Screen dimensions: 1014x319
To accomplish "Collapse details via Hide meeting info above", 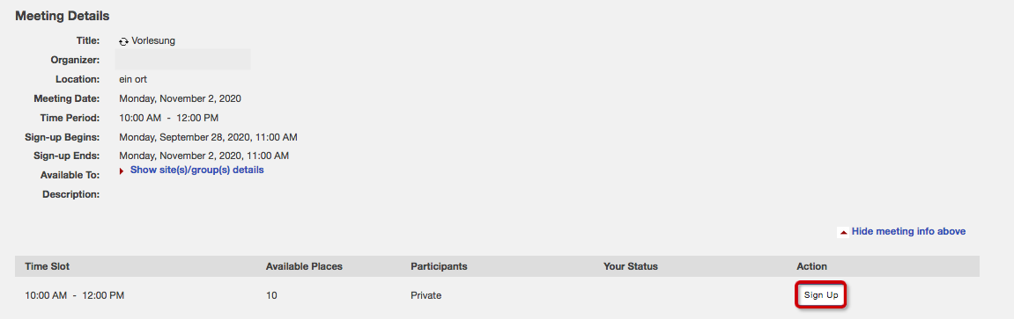I will (x=908, y=231).
